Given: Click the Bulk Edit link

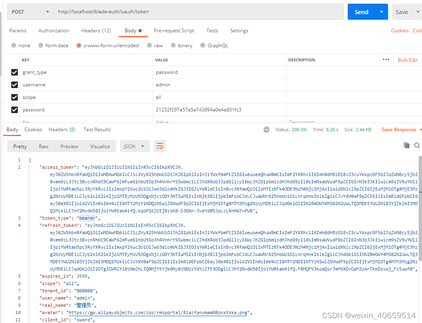Looking at the screenshot, I should pyautogui.click(x=407, y=60).
